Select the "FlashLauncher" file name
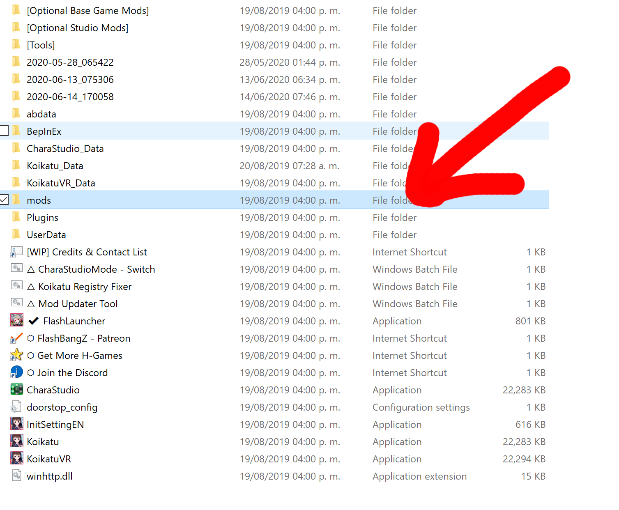 [x=74, y=321]
